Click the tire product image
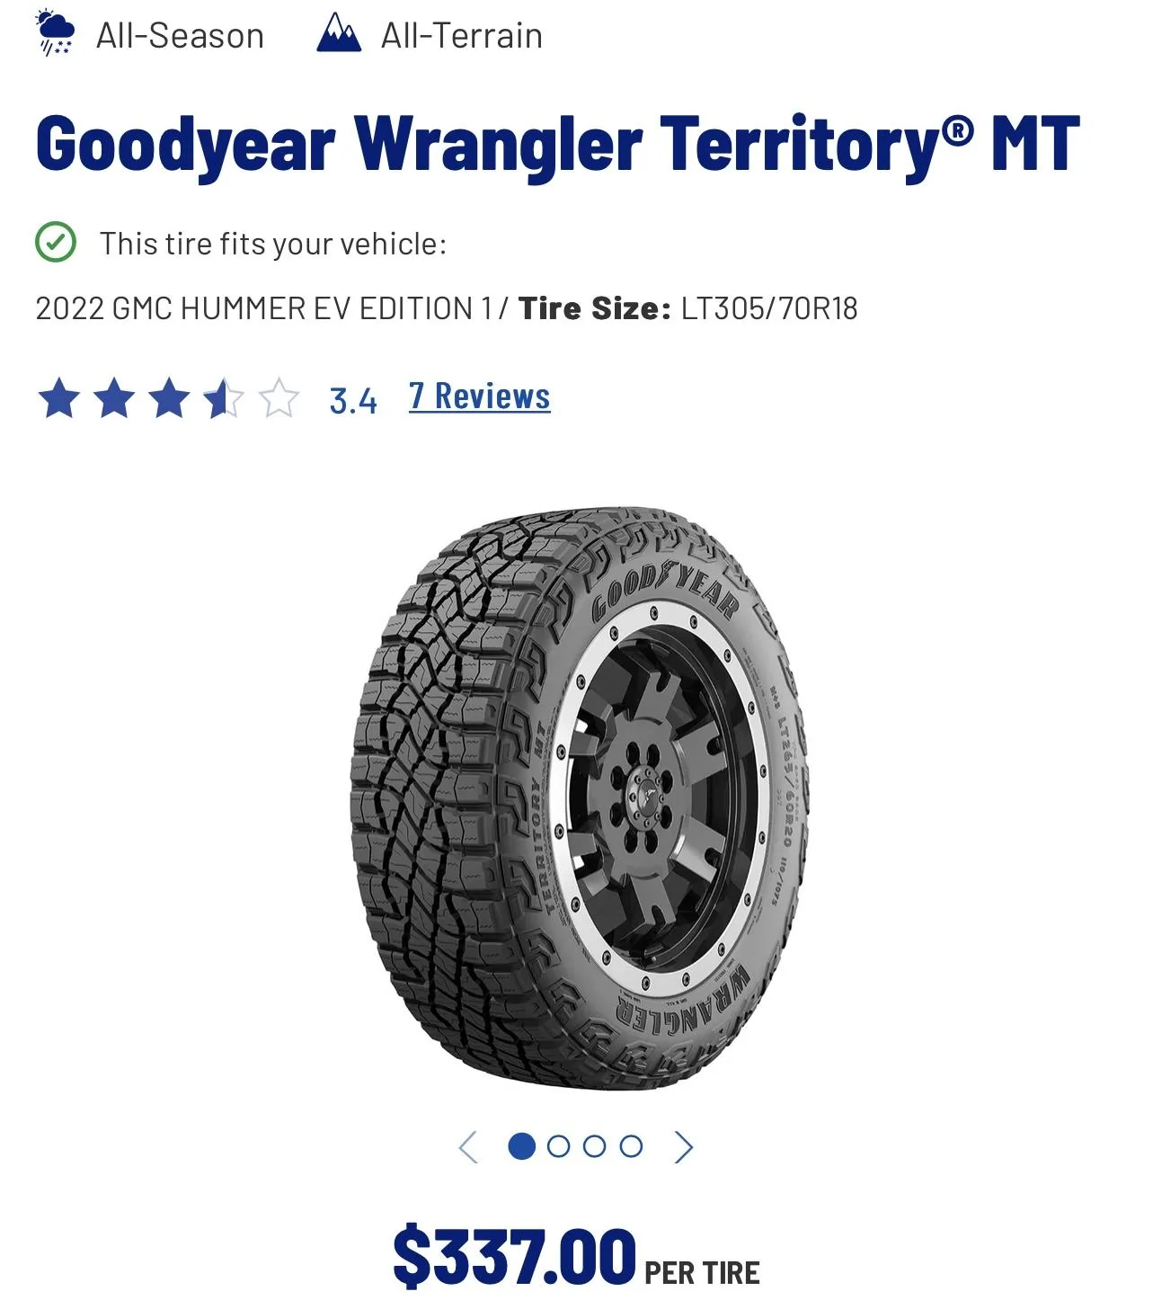This screenshot has height=1309, width=1153. click(x=576, y=798)
